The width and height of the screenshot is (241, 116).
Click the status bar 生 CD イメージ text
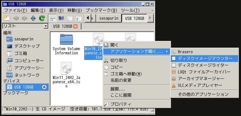[50, 109]
